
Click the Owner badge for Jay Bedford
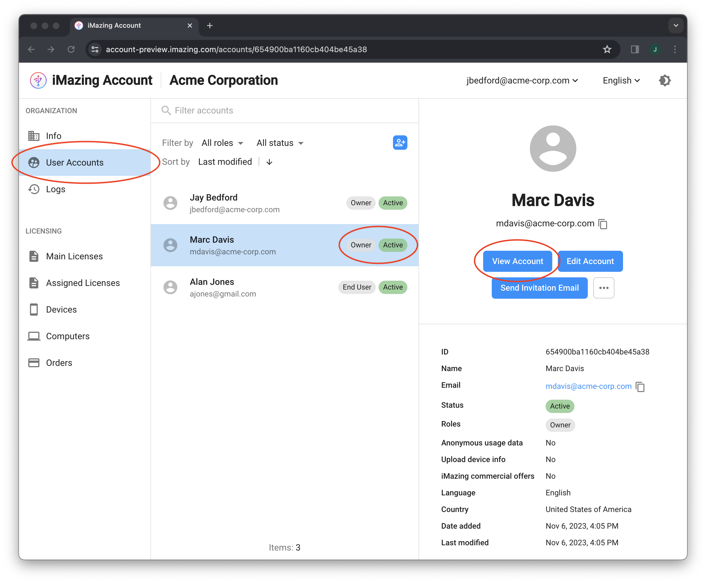tap(360, 203)
